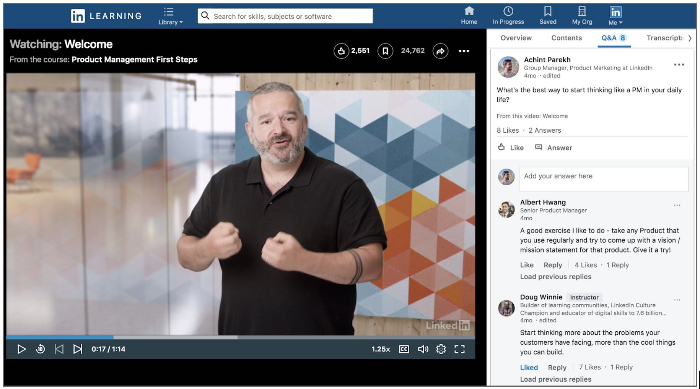Switch to the Overview tab
The height and width of the screenshot is (389, 700).
click(516, 38)
